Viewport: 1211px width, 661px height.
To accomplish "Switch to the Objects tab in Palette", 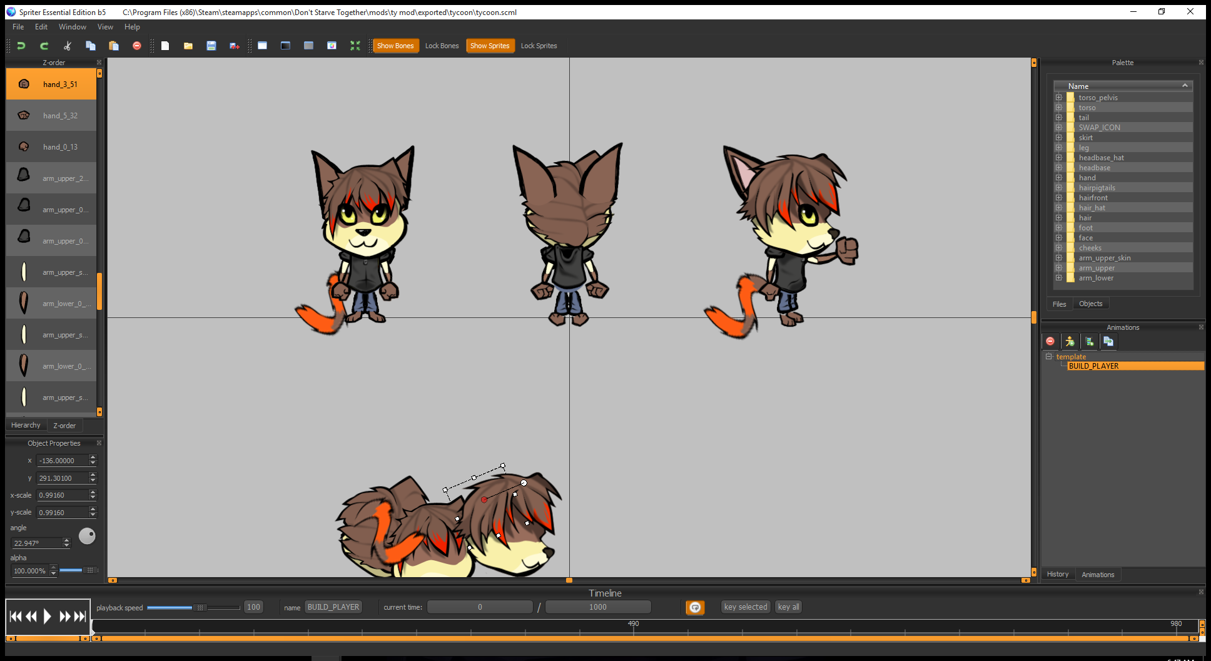I will click(x=1090, y=304).
